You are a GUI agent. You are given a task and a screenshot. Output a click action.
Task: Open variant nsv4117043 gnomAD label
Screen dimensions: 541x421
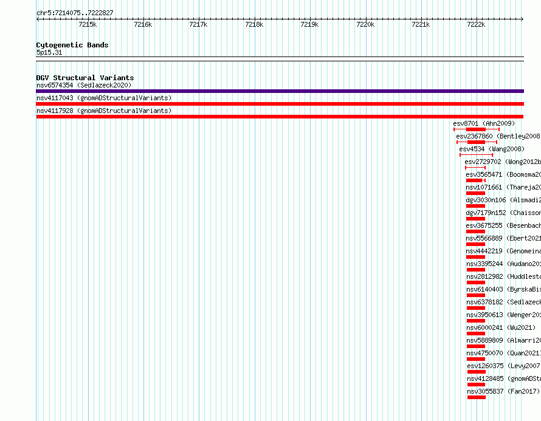coord(104,98)
